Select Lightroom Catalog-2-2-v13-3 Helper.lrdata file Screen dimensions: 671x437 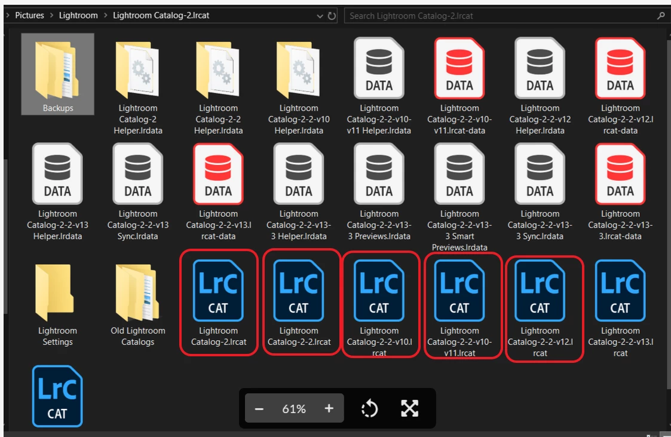click(x=299, y=192)
